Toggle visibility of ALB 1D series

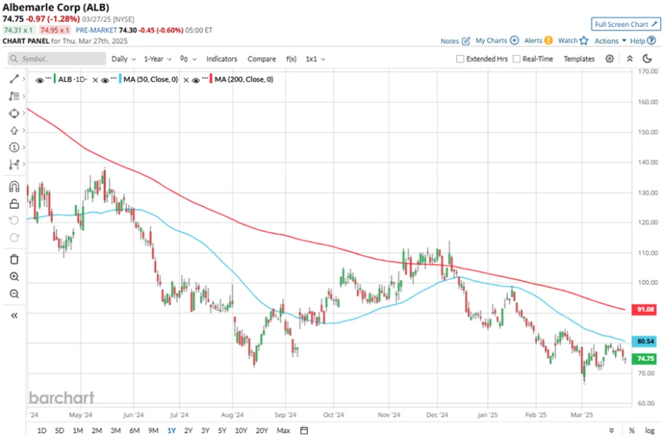tap(39, 80)
